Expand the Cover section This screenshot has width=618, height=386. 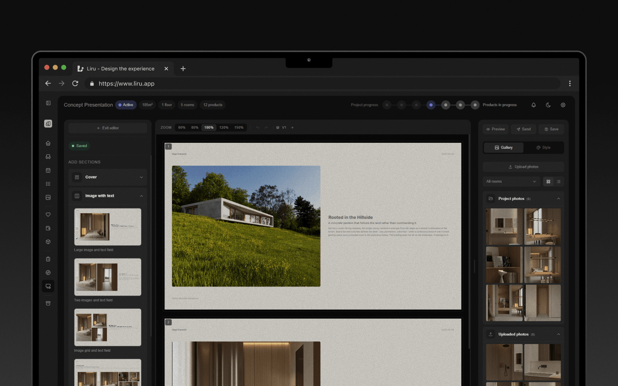point(107,177)
